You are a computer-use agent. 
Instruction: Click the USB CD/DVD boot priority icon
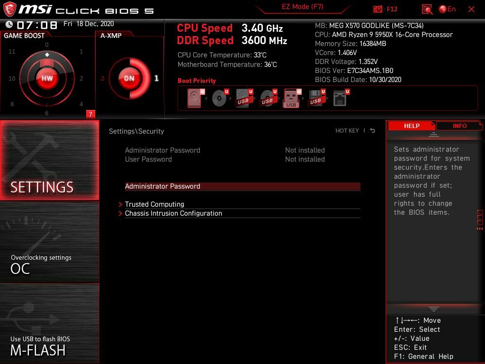[268, 98]
